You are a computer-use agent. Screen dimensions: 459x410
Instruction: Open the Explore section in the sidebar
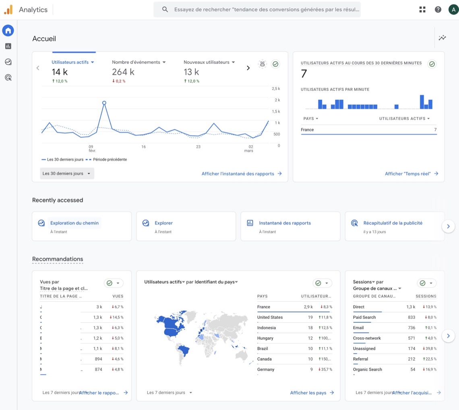pyautogui.click(x=8, y=61)
